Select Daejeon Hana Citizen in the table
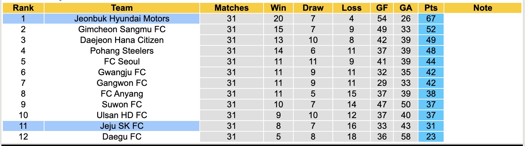 tap(122, 40)
